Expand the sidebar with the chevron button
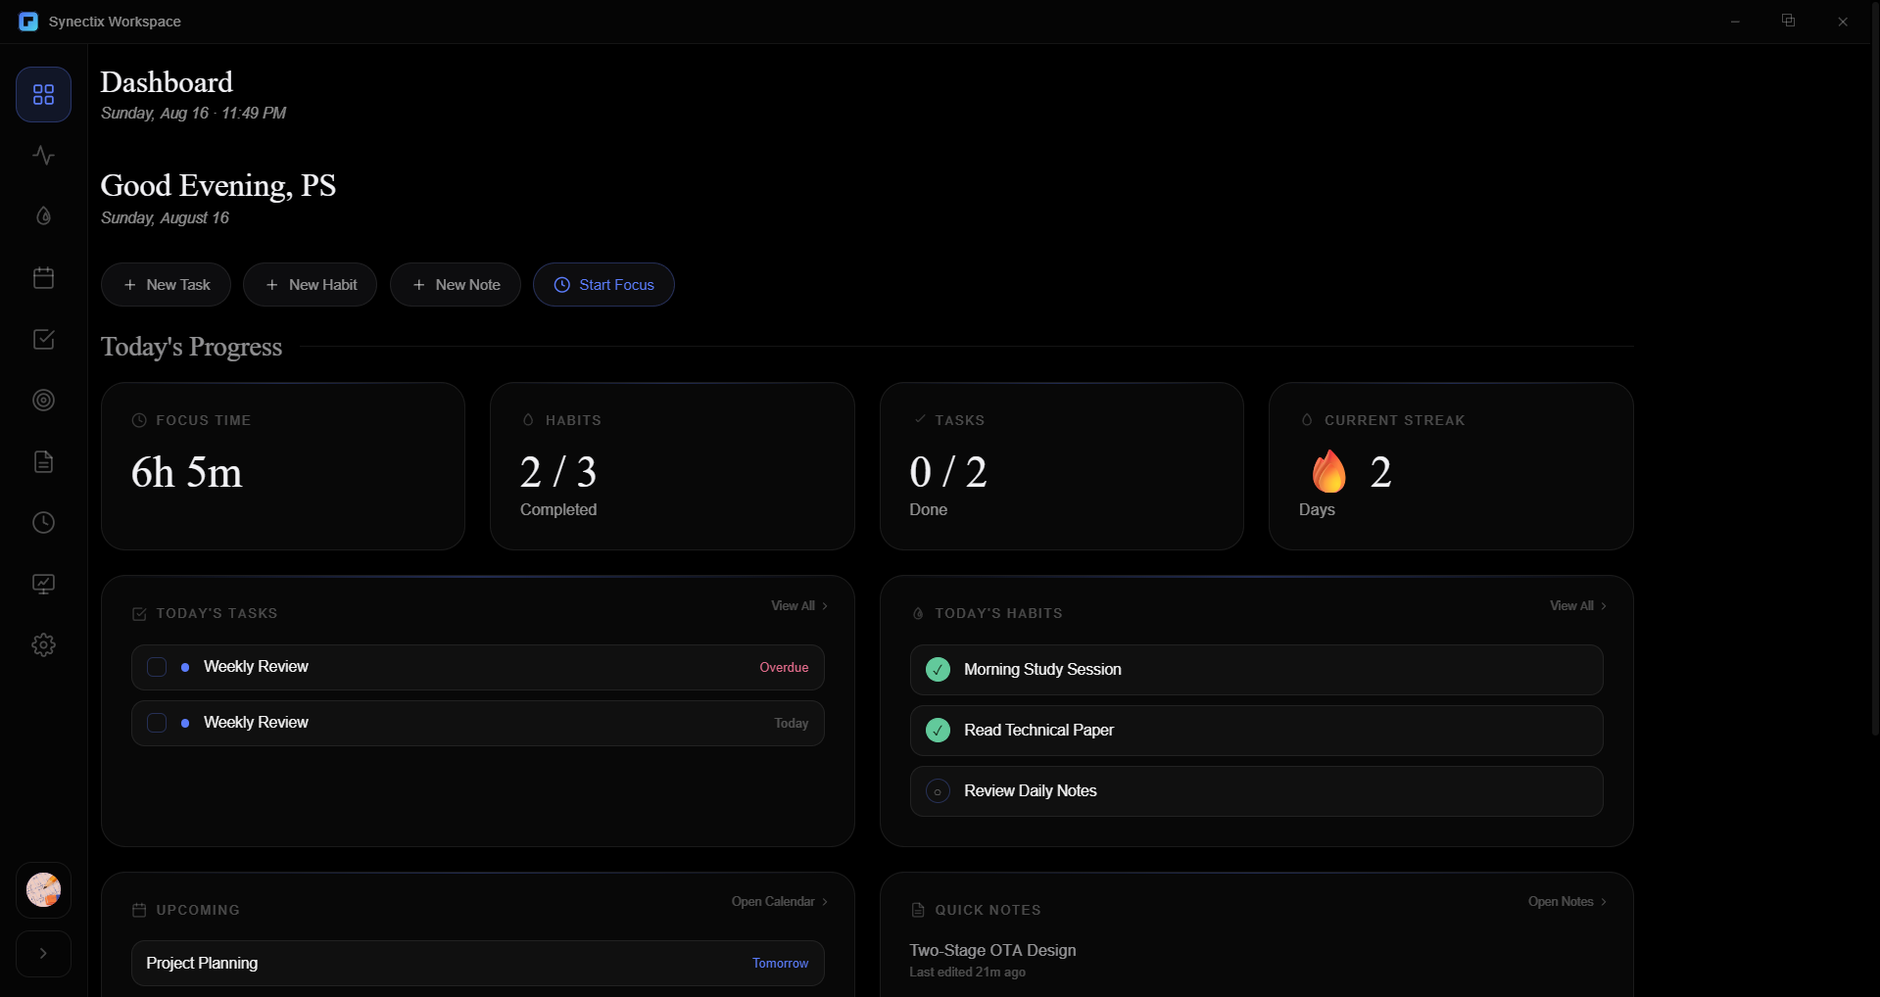The width and height of the screenshot is (1880, 997). coord(43,954)
